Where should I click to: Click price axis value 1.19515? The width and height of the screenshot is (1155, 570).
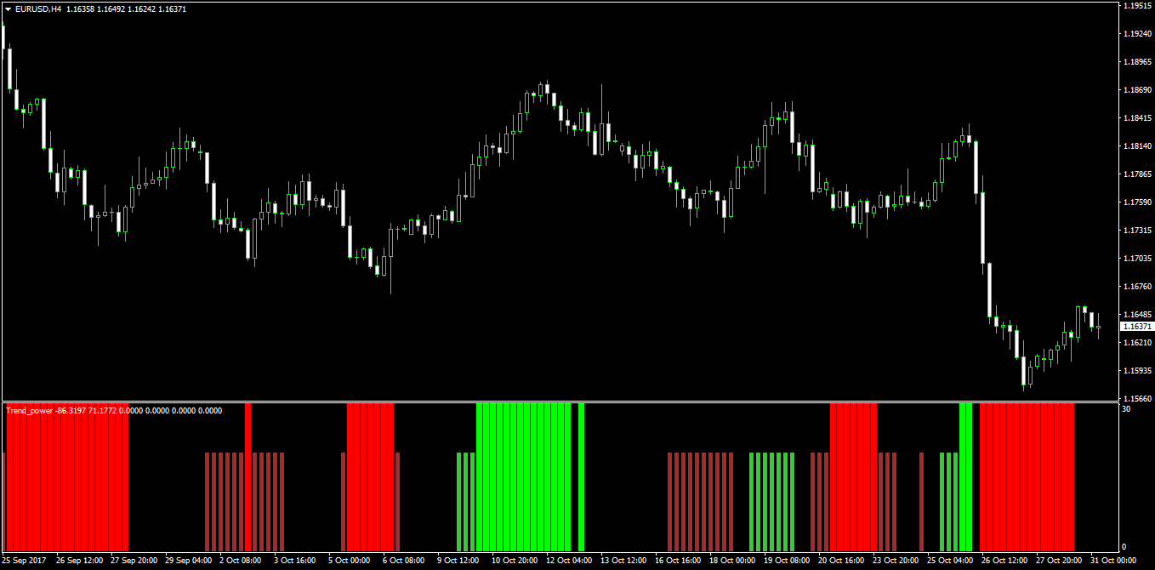[x=1137, y=6]
